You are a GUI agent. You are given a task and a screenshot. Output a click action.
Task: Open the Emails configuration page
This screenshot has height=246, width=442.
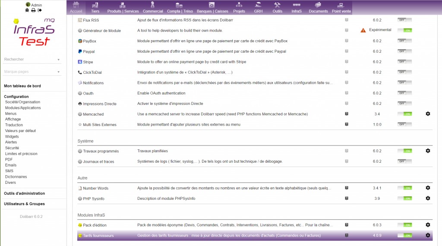(11, 165)
